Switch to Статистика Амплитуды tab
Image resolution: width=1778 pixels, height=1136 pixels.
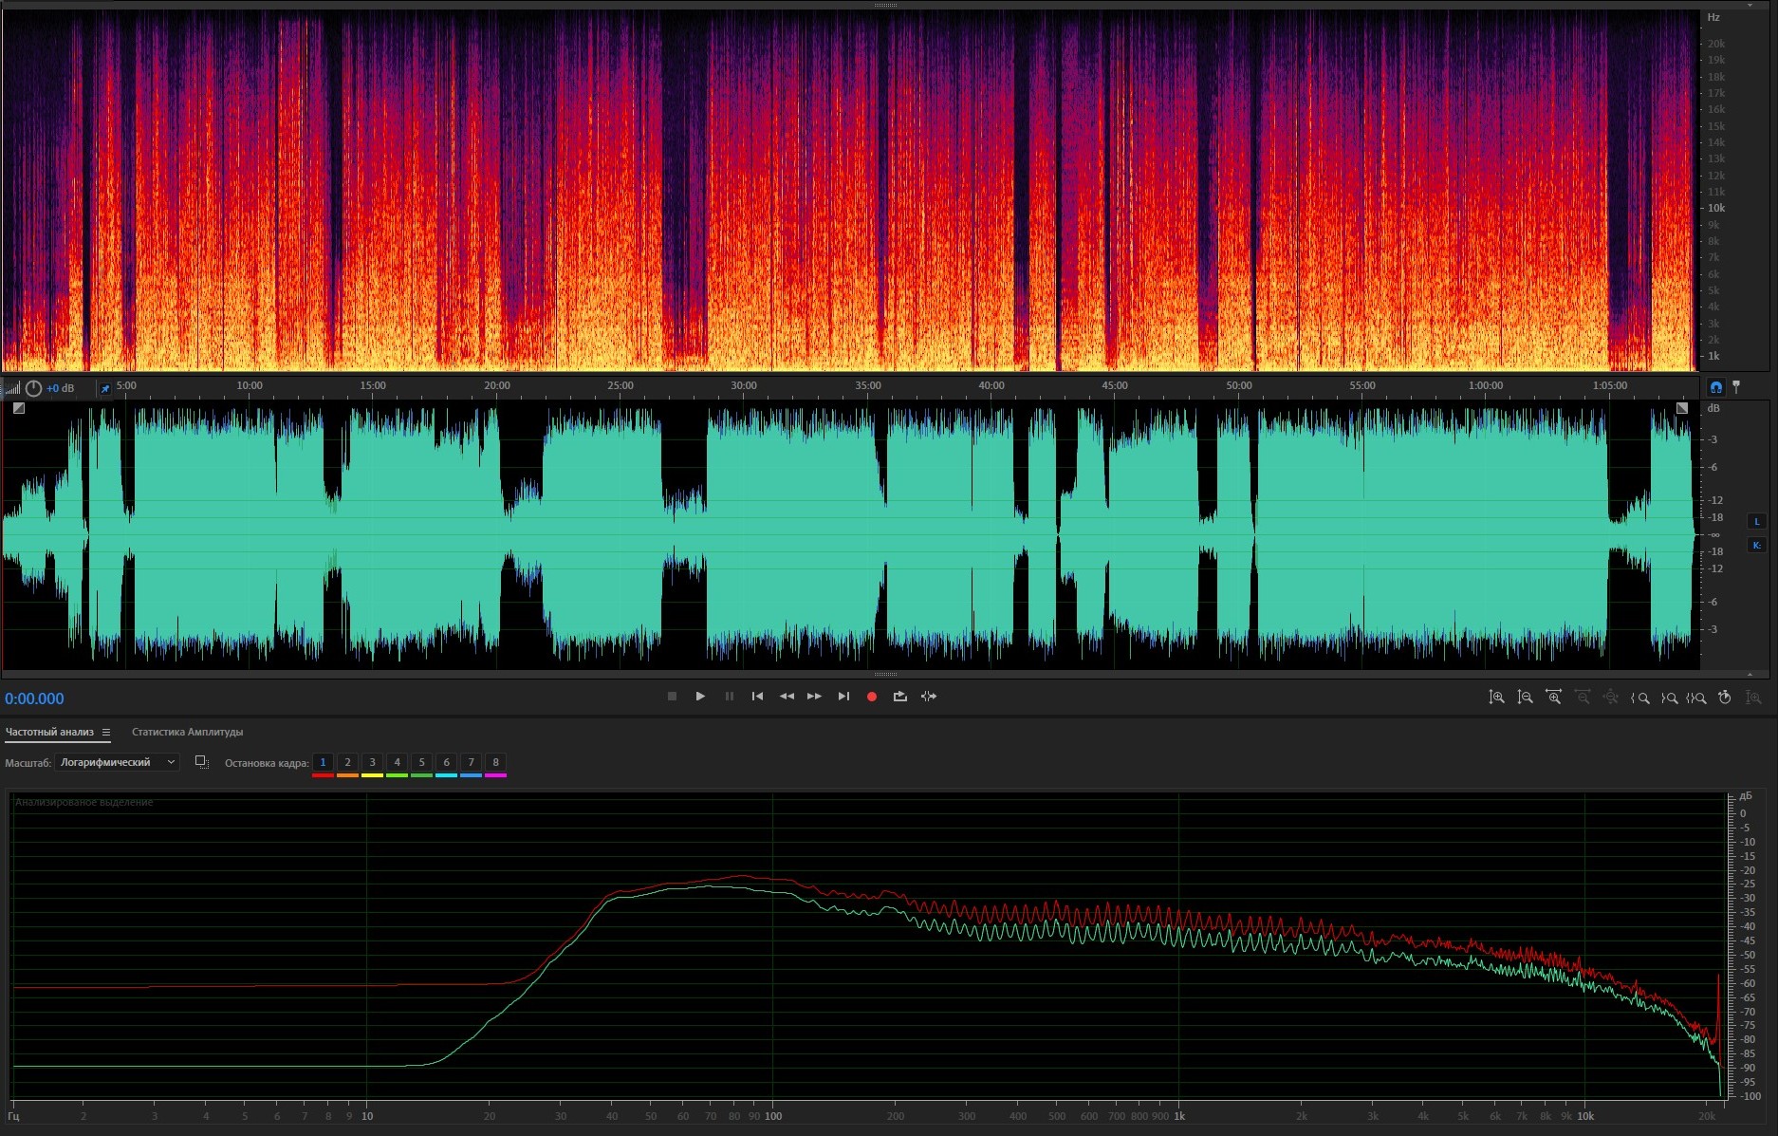point(187,733)
